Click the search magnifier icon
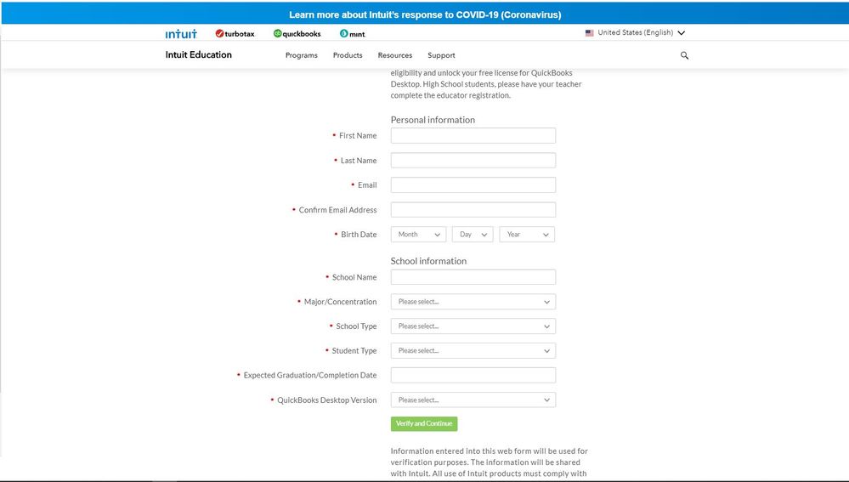Image resolution: width=849 pixels, height=482 pixels. click(684, 55)
